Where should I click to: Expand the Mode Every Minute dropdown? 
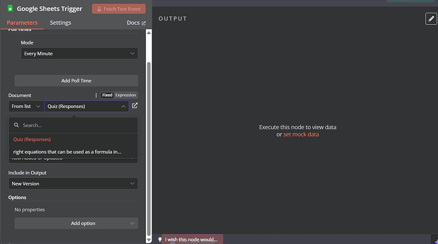79,53
